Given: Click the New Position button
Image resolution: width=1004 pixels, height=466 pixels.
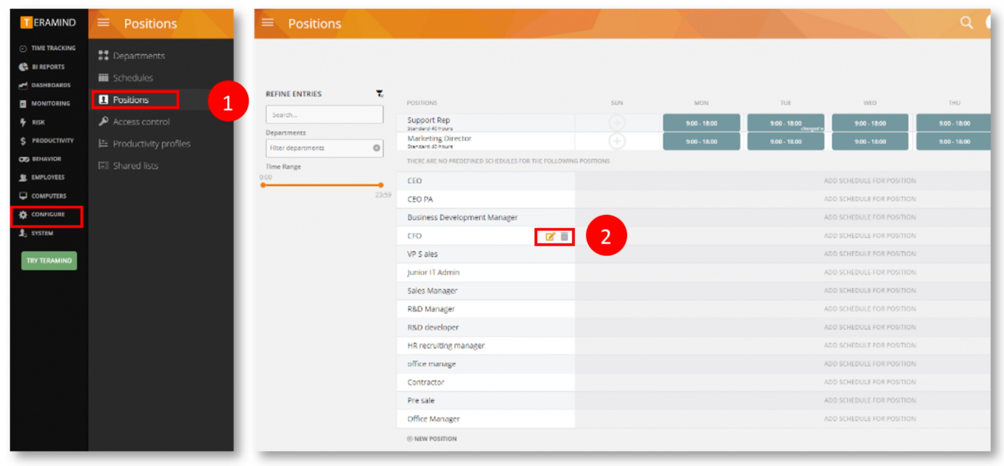Looking at the screenshot, I should (x=432, y=439).
